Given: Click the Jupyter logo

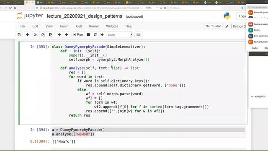Looking at the screenshot, I should 30,16.
